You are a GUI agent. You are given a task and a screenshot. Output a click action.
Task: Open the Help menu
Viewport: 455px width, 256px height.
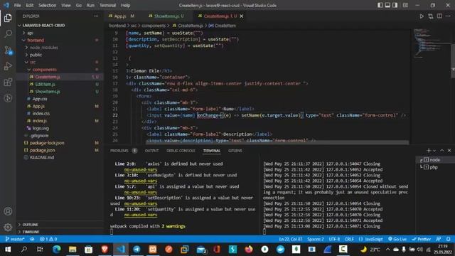(x=125, y=5)
